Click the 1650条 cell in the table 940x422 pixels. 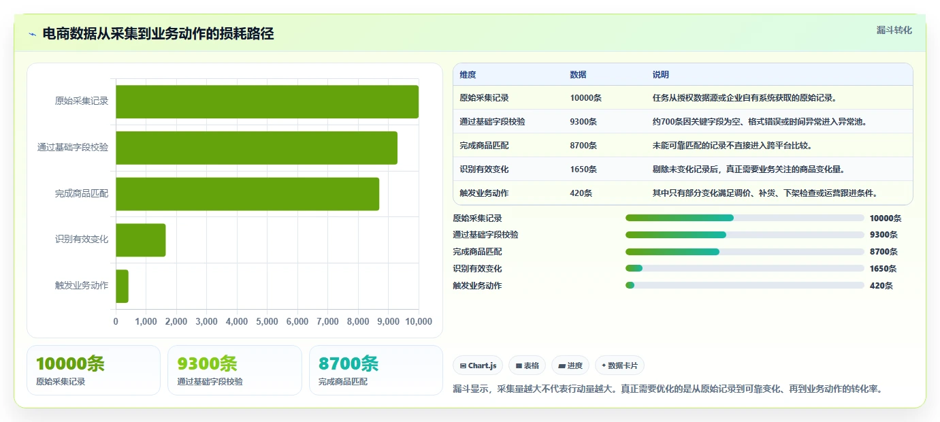[583, 169]
